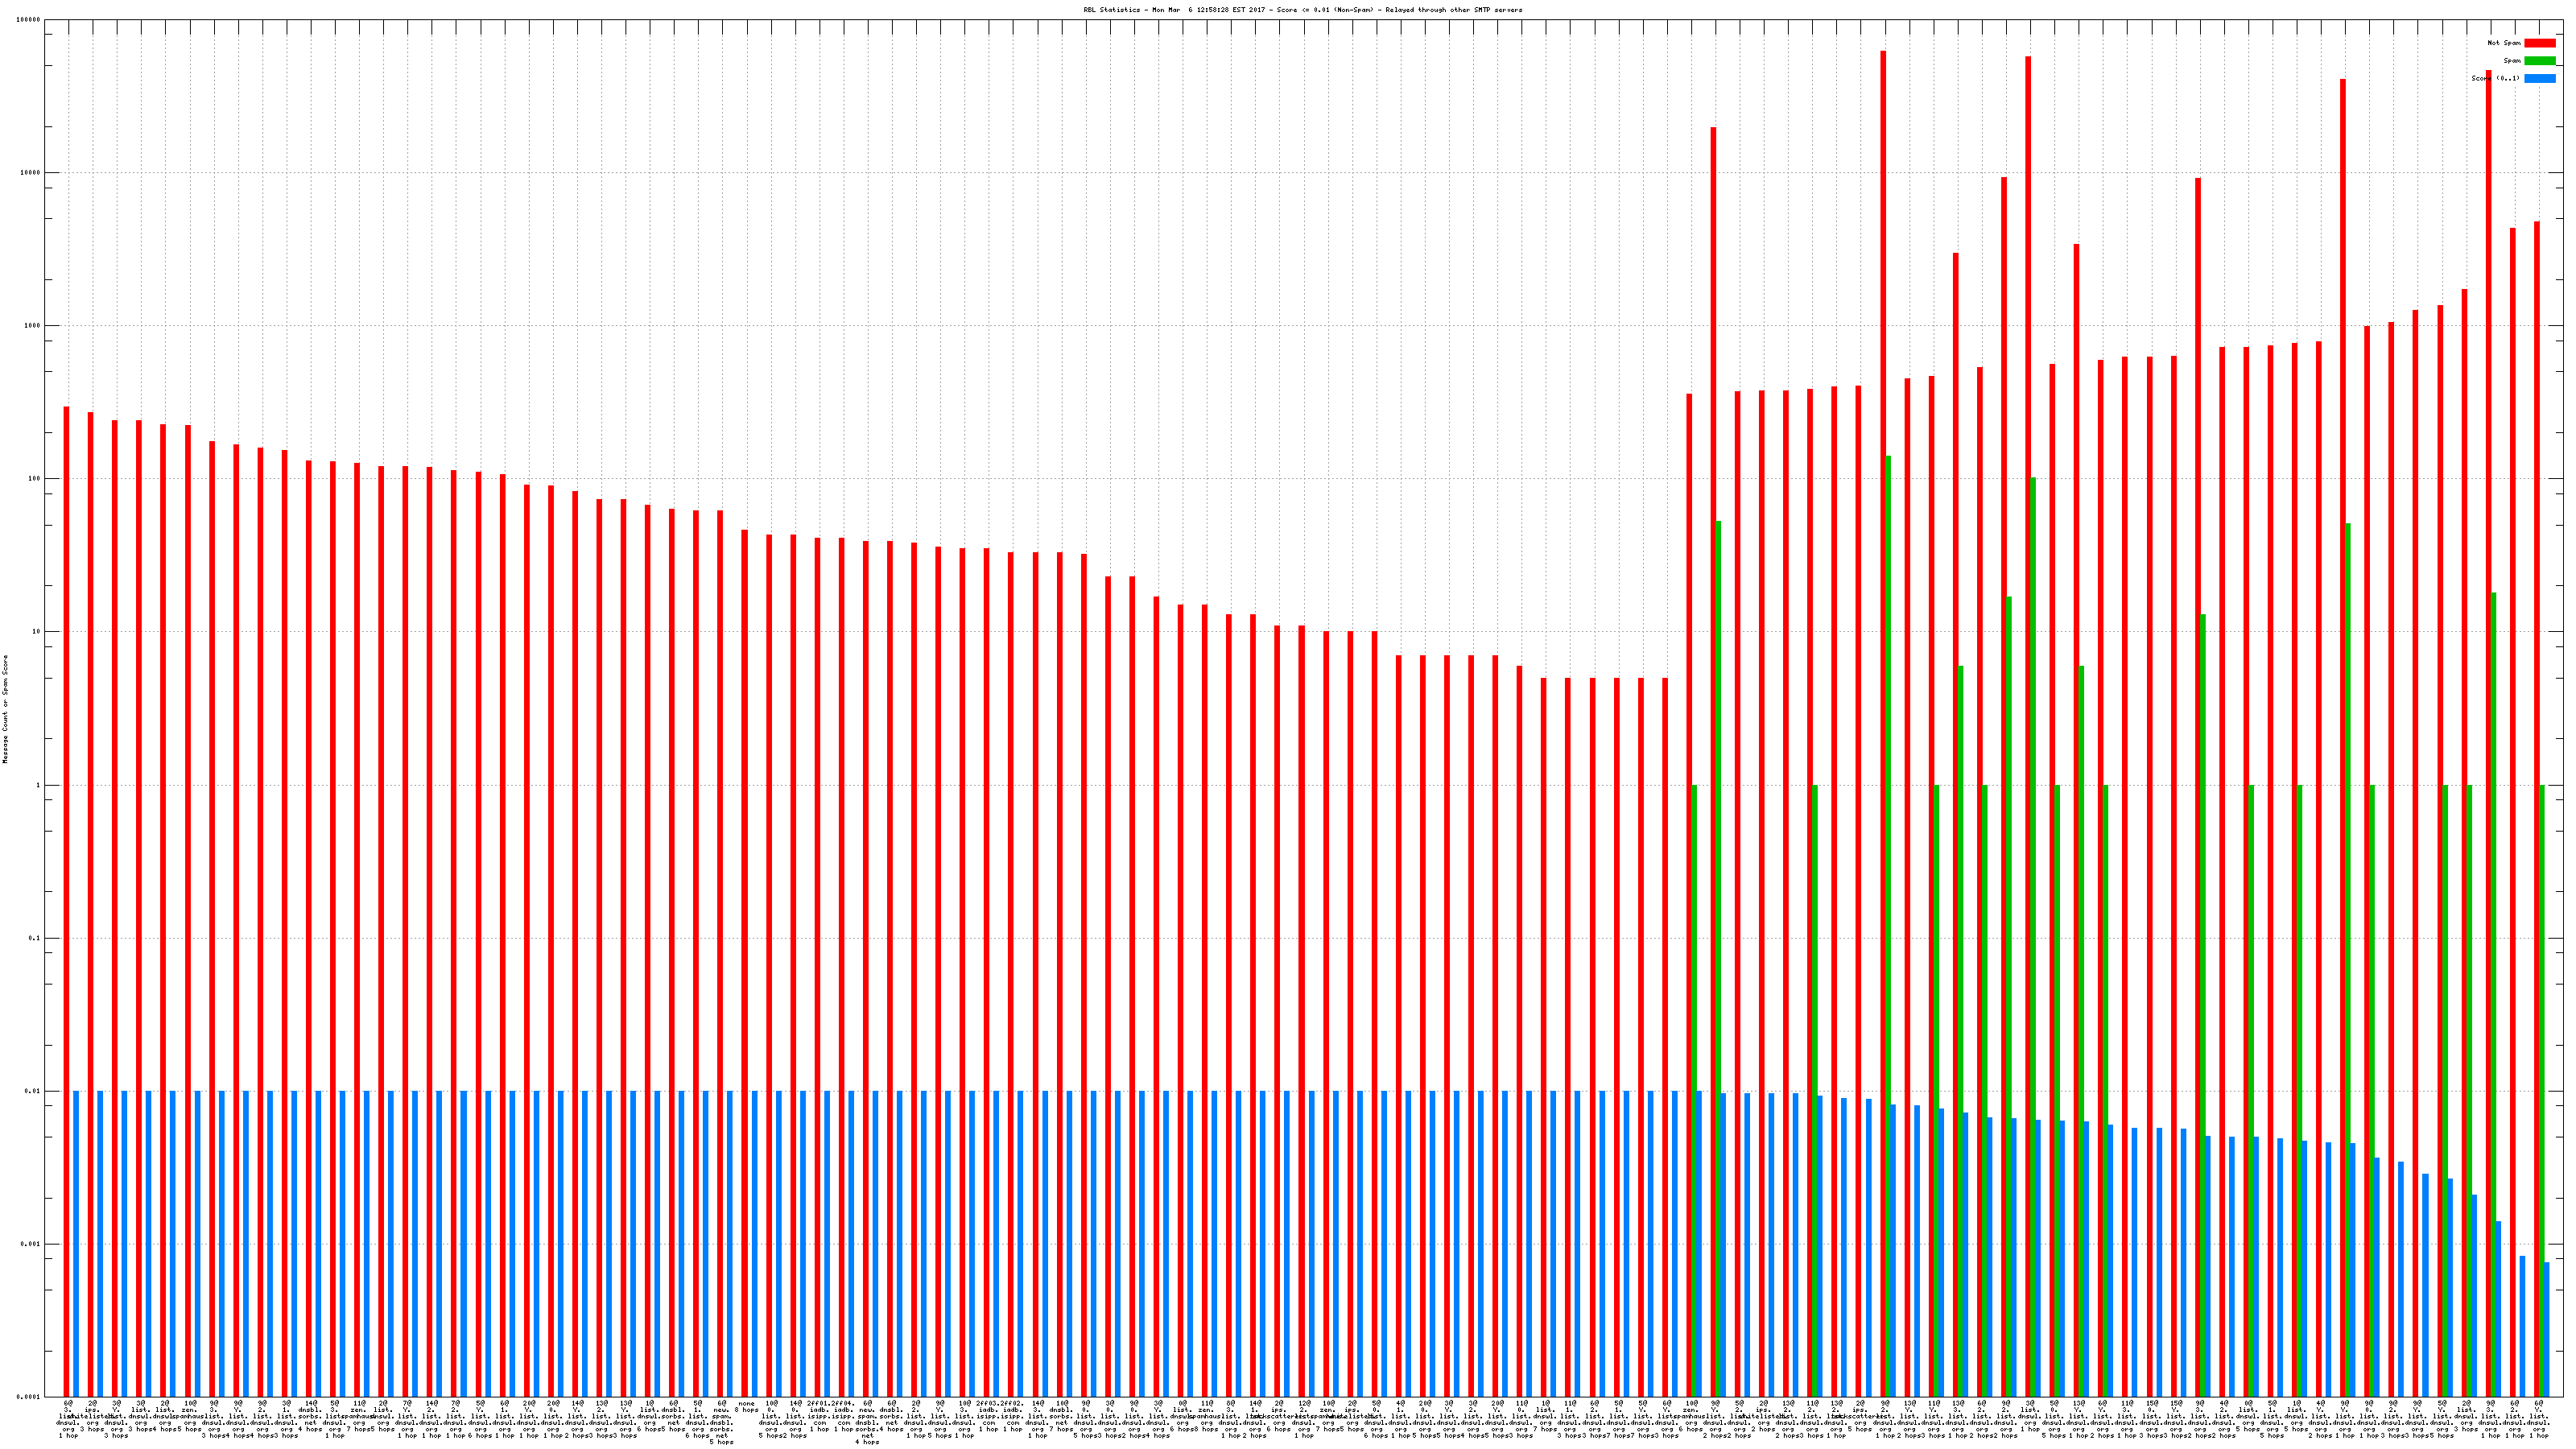
Task: Click the 0.01 y-axis tick label
Action: (34, 1091)
